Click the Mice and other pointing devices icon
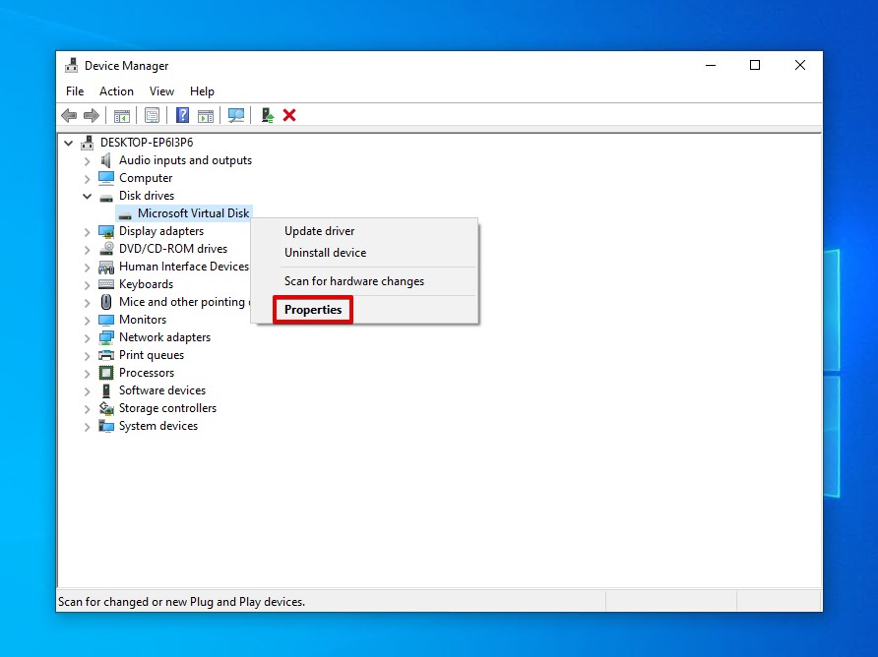The height and width of the screenshot is (657, 878). click(106, 302)
